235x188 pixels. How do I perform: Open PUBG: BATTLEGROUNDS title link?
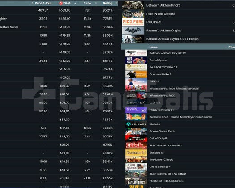pyautogui.click(x=166, y=181)
